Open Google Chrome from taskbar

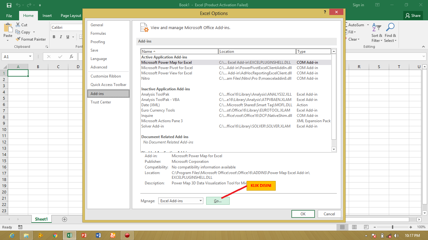tap(55, 235)
